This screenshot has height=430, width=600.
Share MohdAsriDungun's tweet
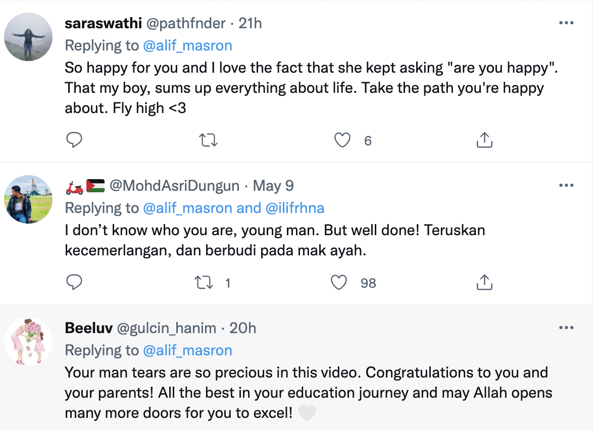(x=484, y=283)
